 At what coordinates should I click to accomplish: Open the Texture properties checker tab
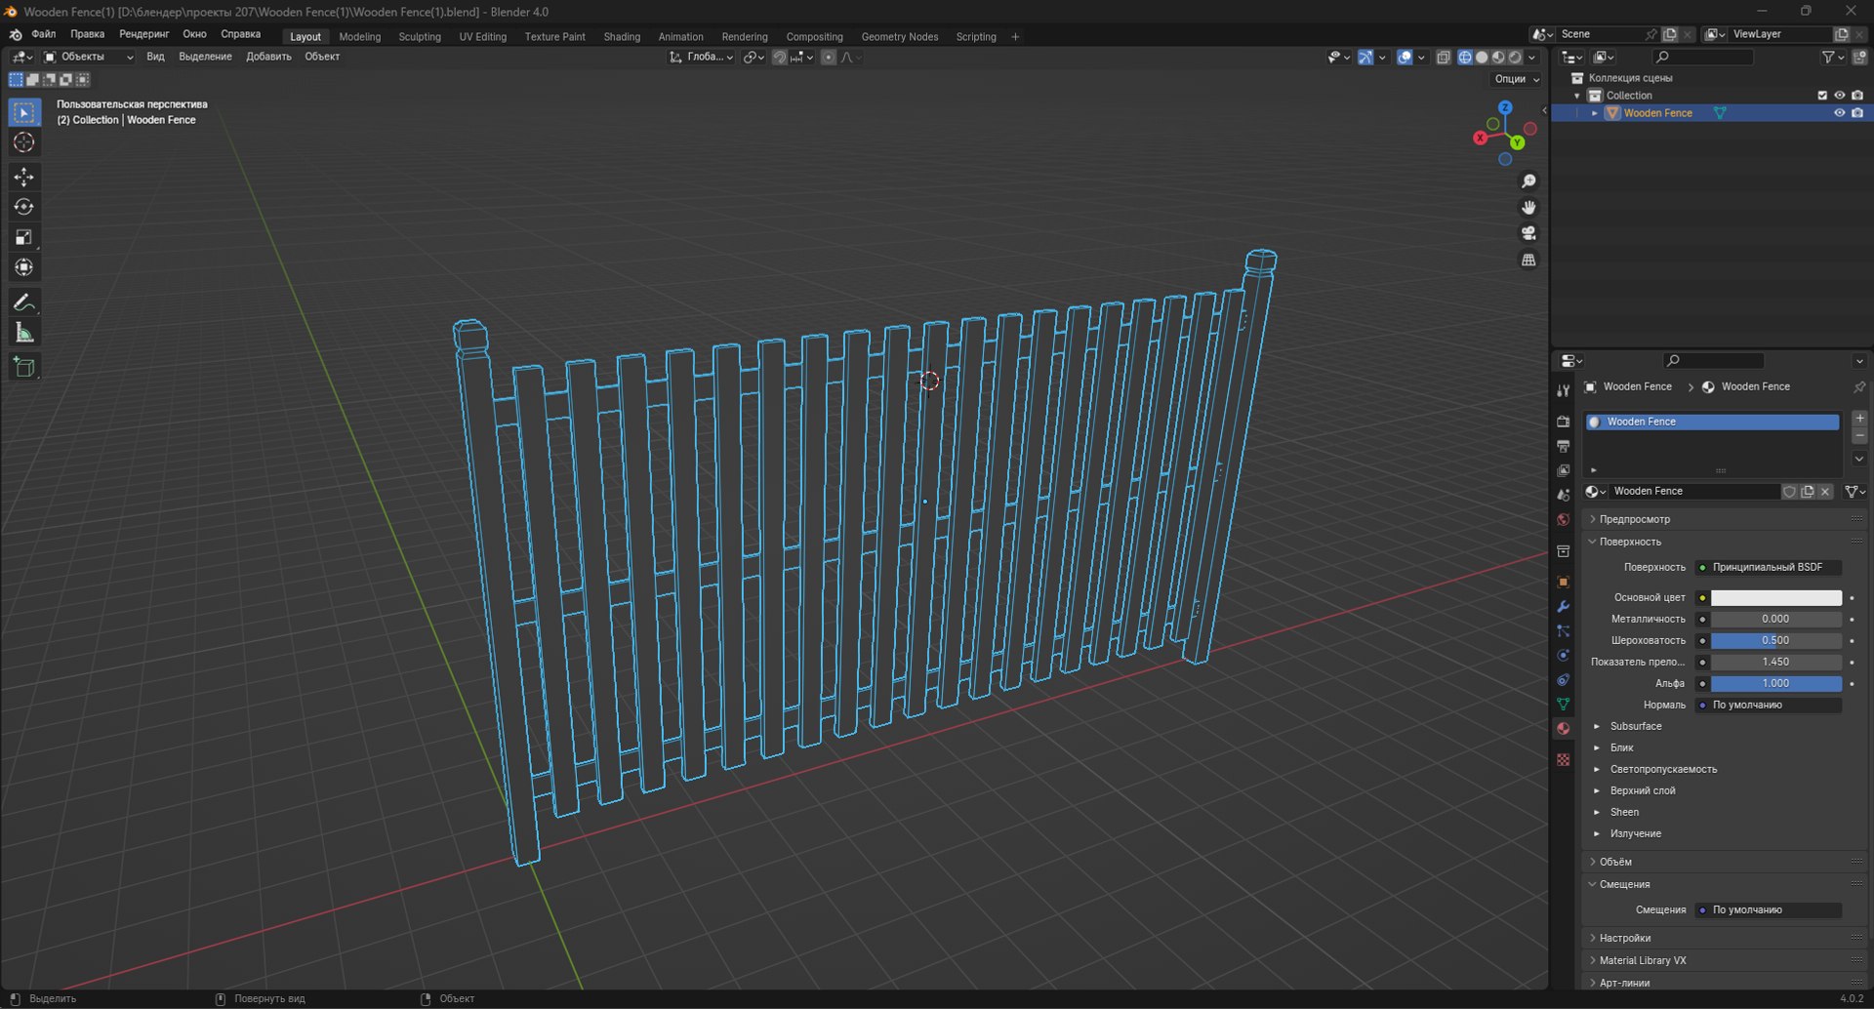[x=1563, y=759]
